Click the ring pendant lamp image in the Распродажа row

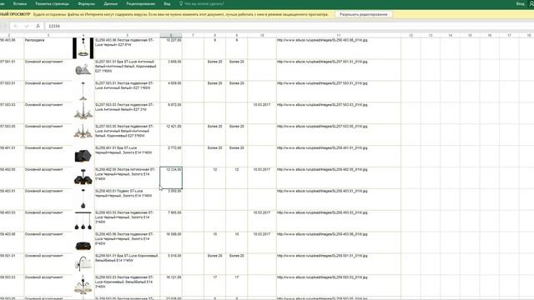click(83, 48)
